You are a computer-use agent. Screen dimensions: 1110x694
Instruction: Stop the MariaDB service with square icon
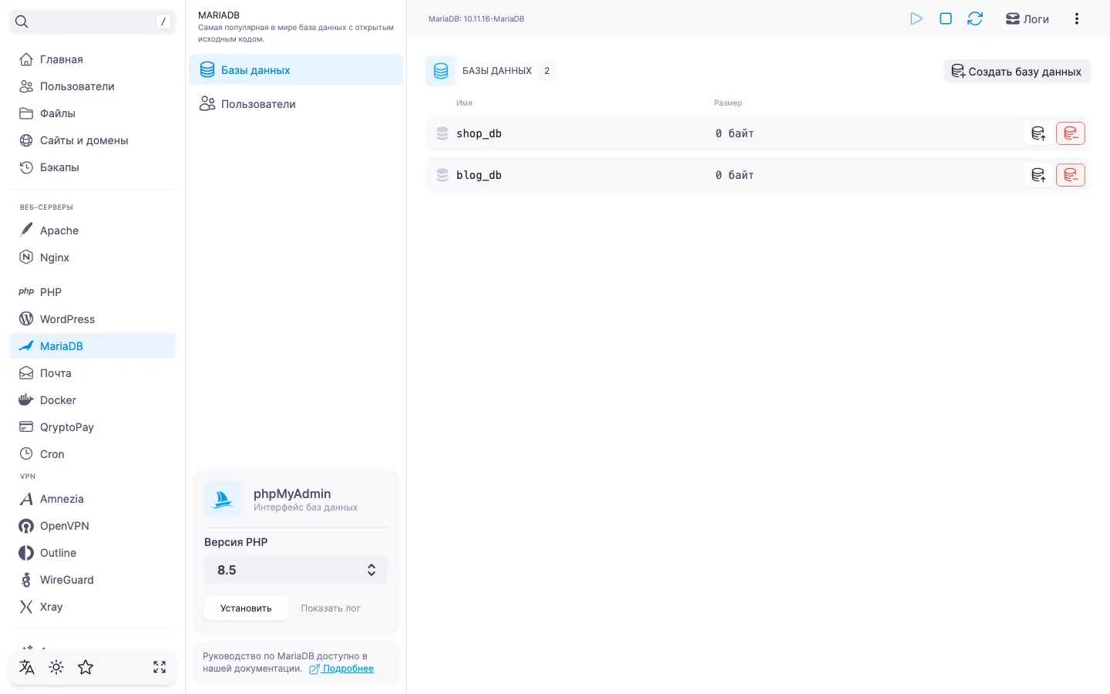[946, 19]
